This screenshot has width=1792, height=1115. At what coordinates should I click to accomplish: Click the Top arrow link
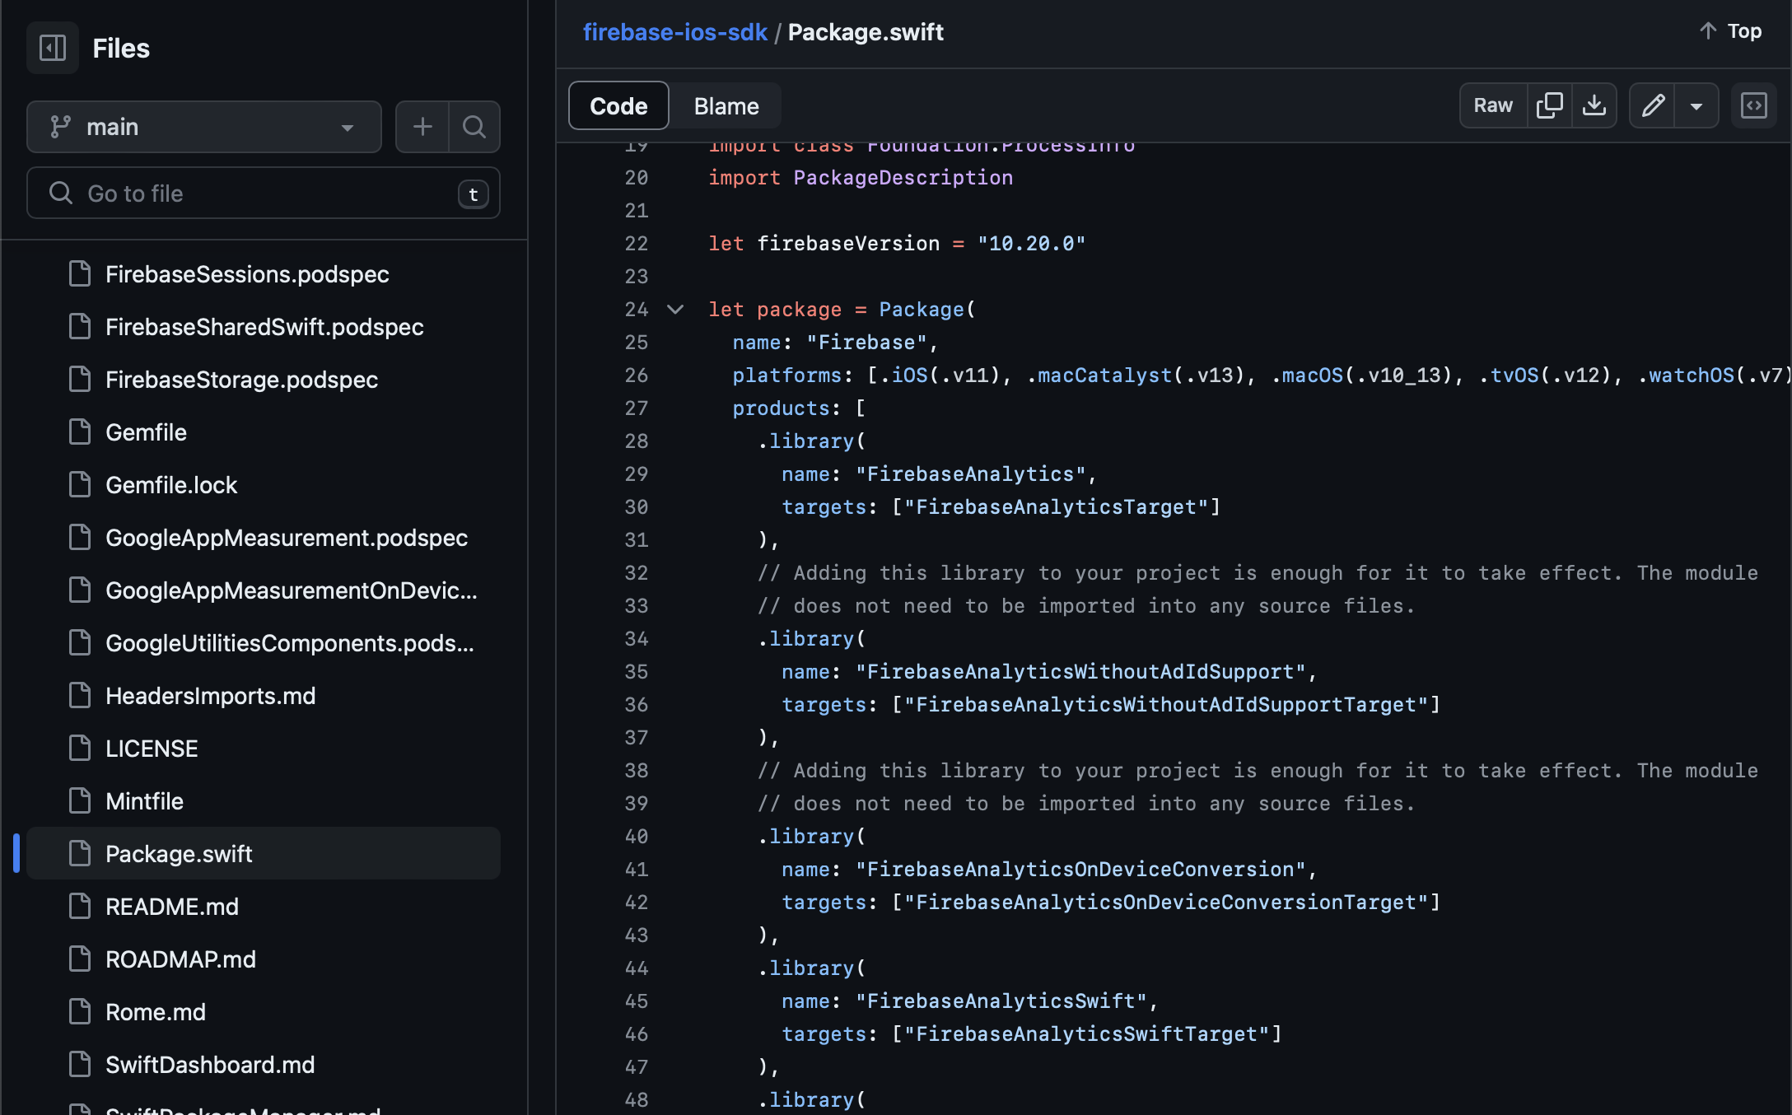point(1731,31)
